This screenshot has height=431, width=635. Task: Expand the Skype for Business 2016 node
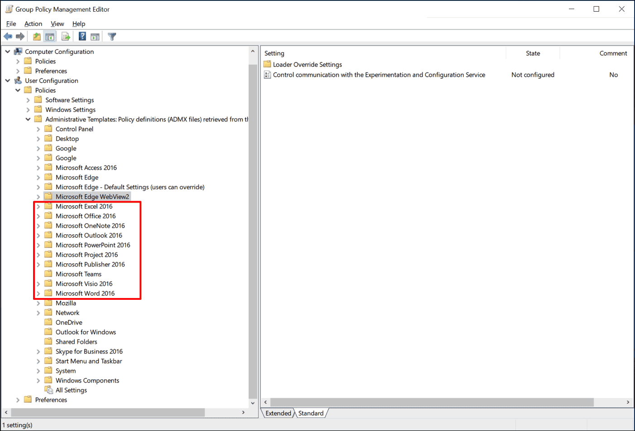pyautogui.click(x=38, y=351)
